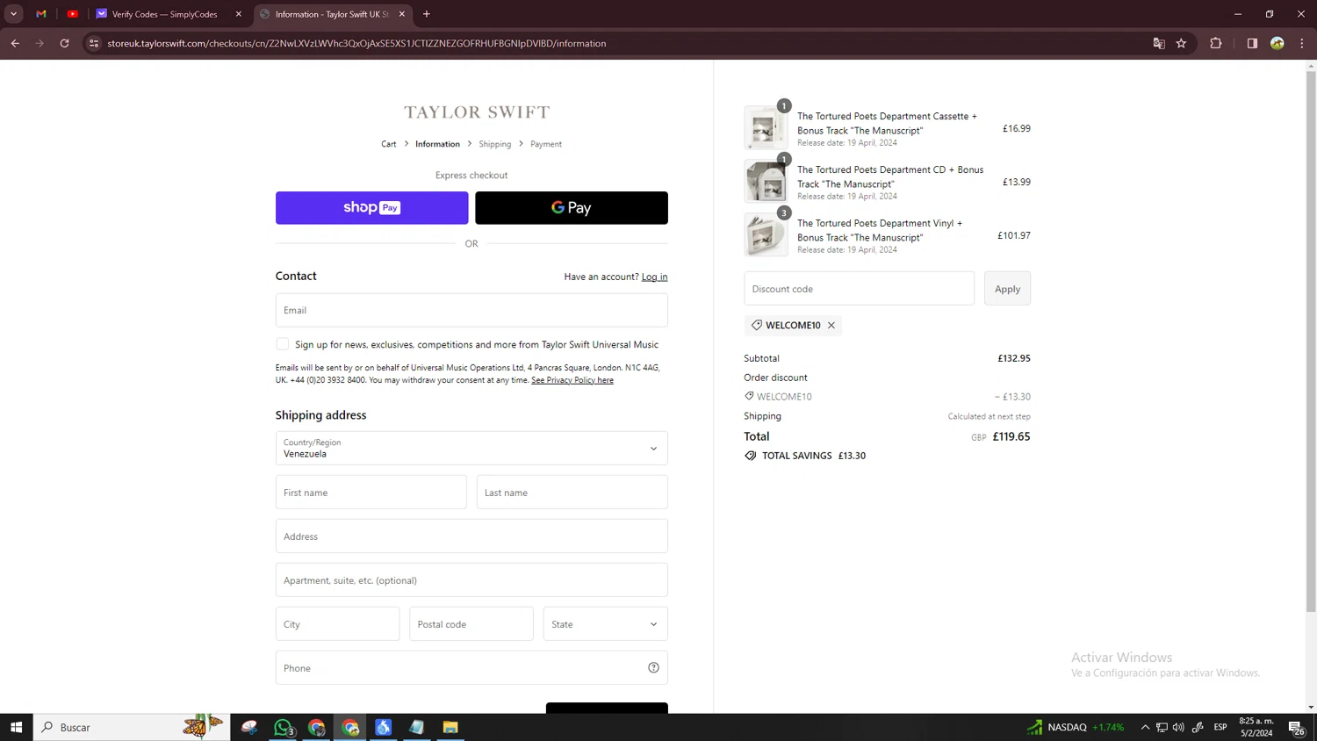This screenshot has width=1317, height=741.
Task: Open the Google Translate page icon
Action: [1159, 43]
